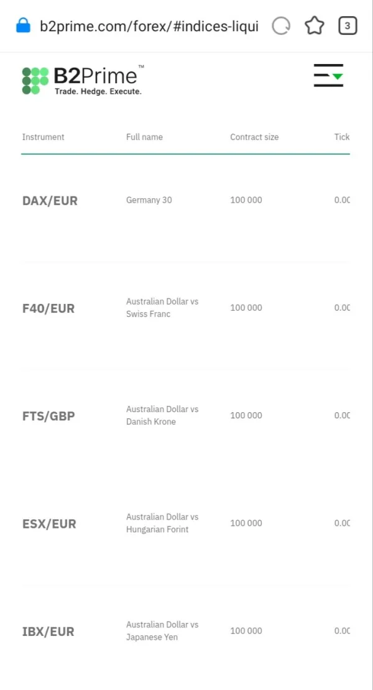Screen dimensions: 373x690
Task: Tap the ESX/EUR instrument
Action: pos(49,524)
